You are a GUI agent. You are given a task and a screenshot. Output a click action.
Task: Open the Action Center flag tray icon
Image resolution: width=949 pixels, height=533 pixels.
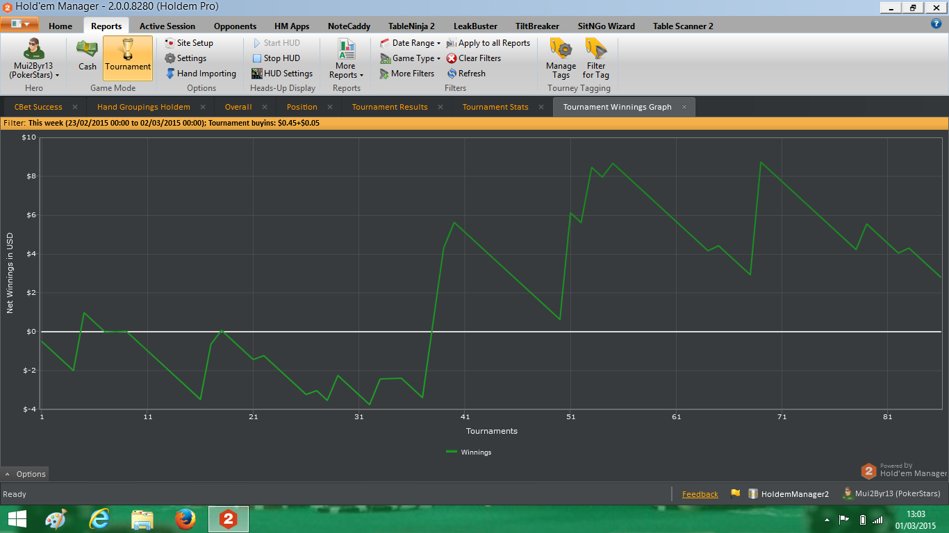(844, 519)
